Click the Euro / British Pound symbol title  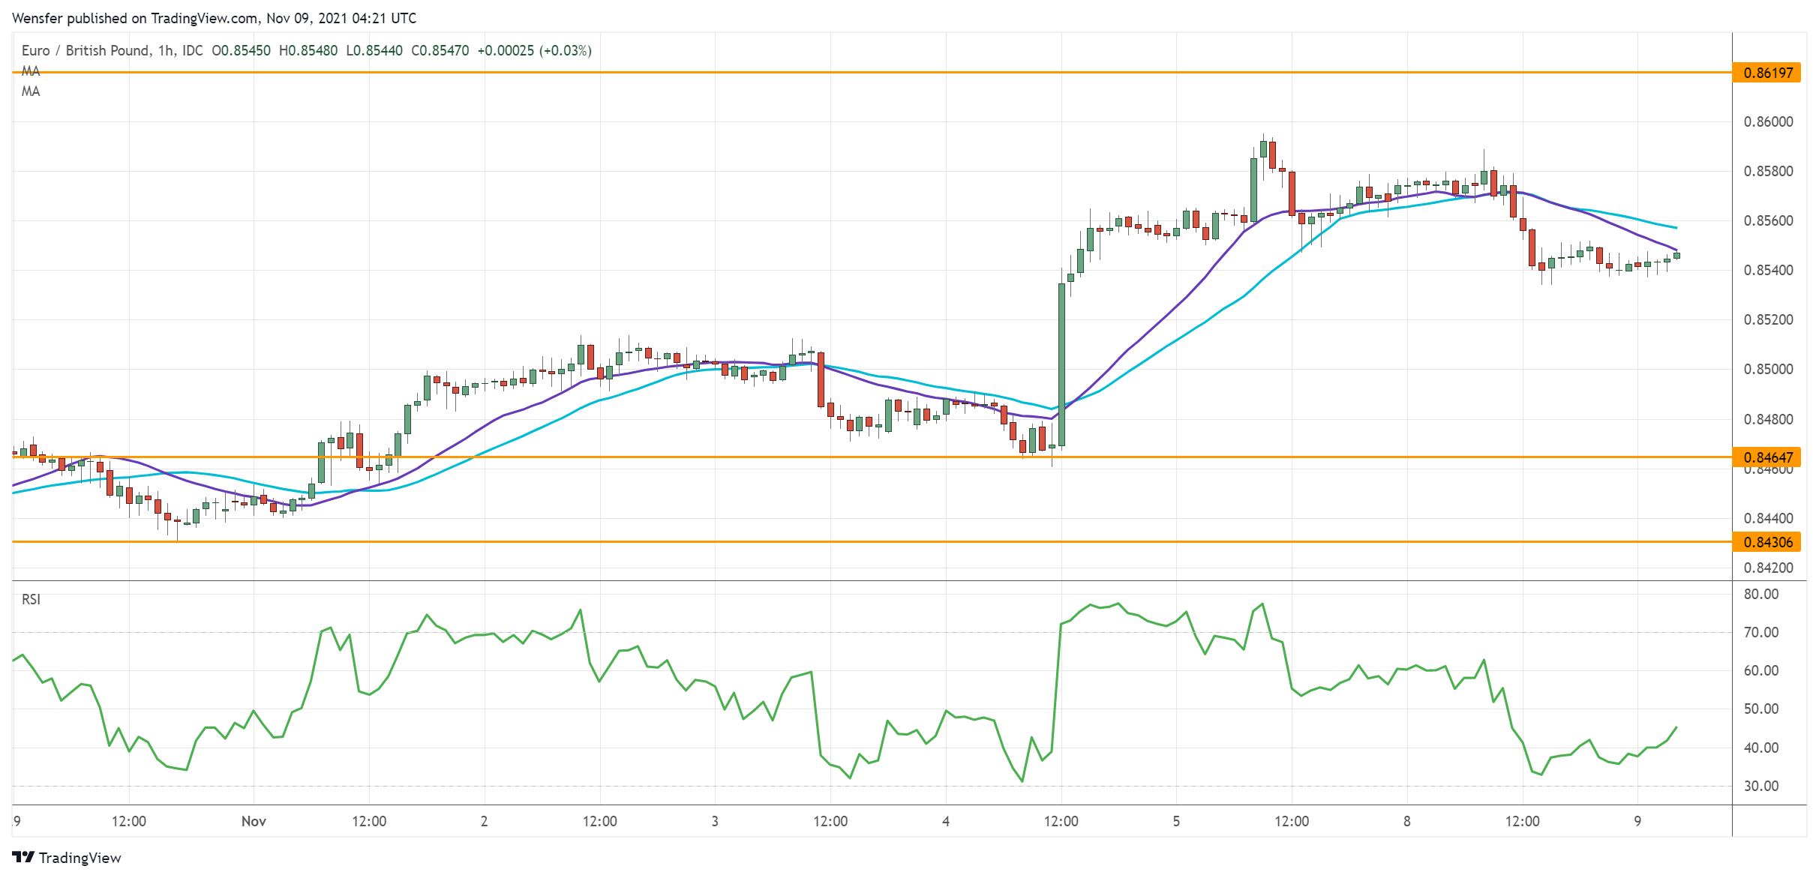pos(85,50)
